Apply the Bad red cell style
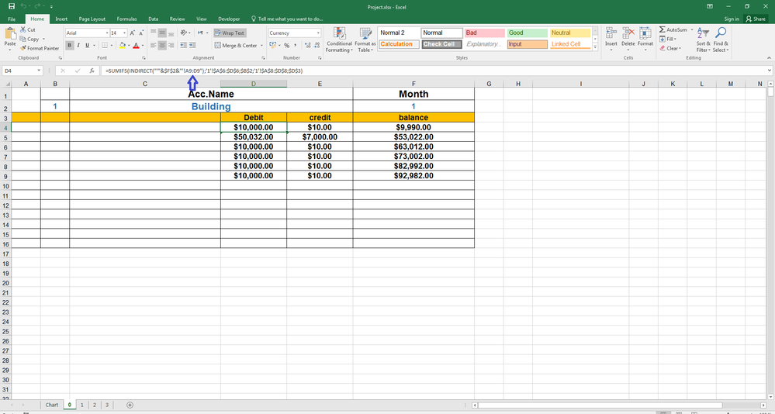 484,33
